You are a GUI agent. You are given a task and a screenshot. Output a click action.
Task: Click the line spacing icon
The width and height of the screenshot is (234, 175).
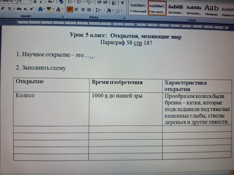click(97, 10)
